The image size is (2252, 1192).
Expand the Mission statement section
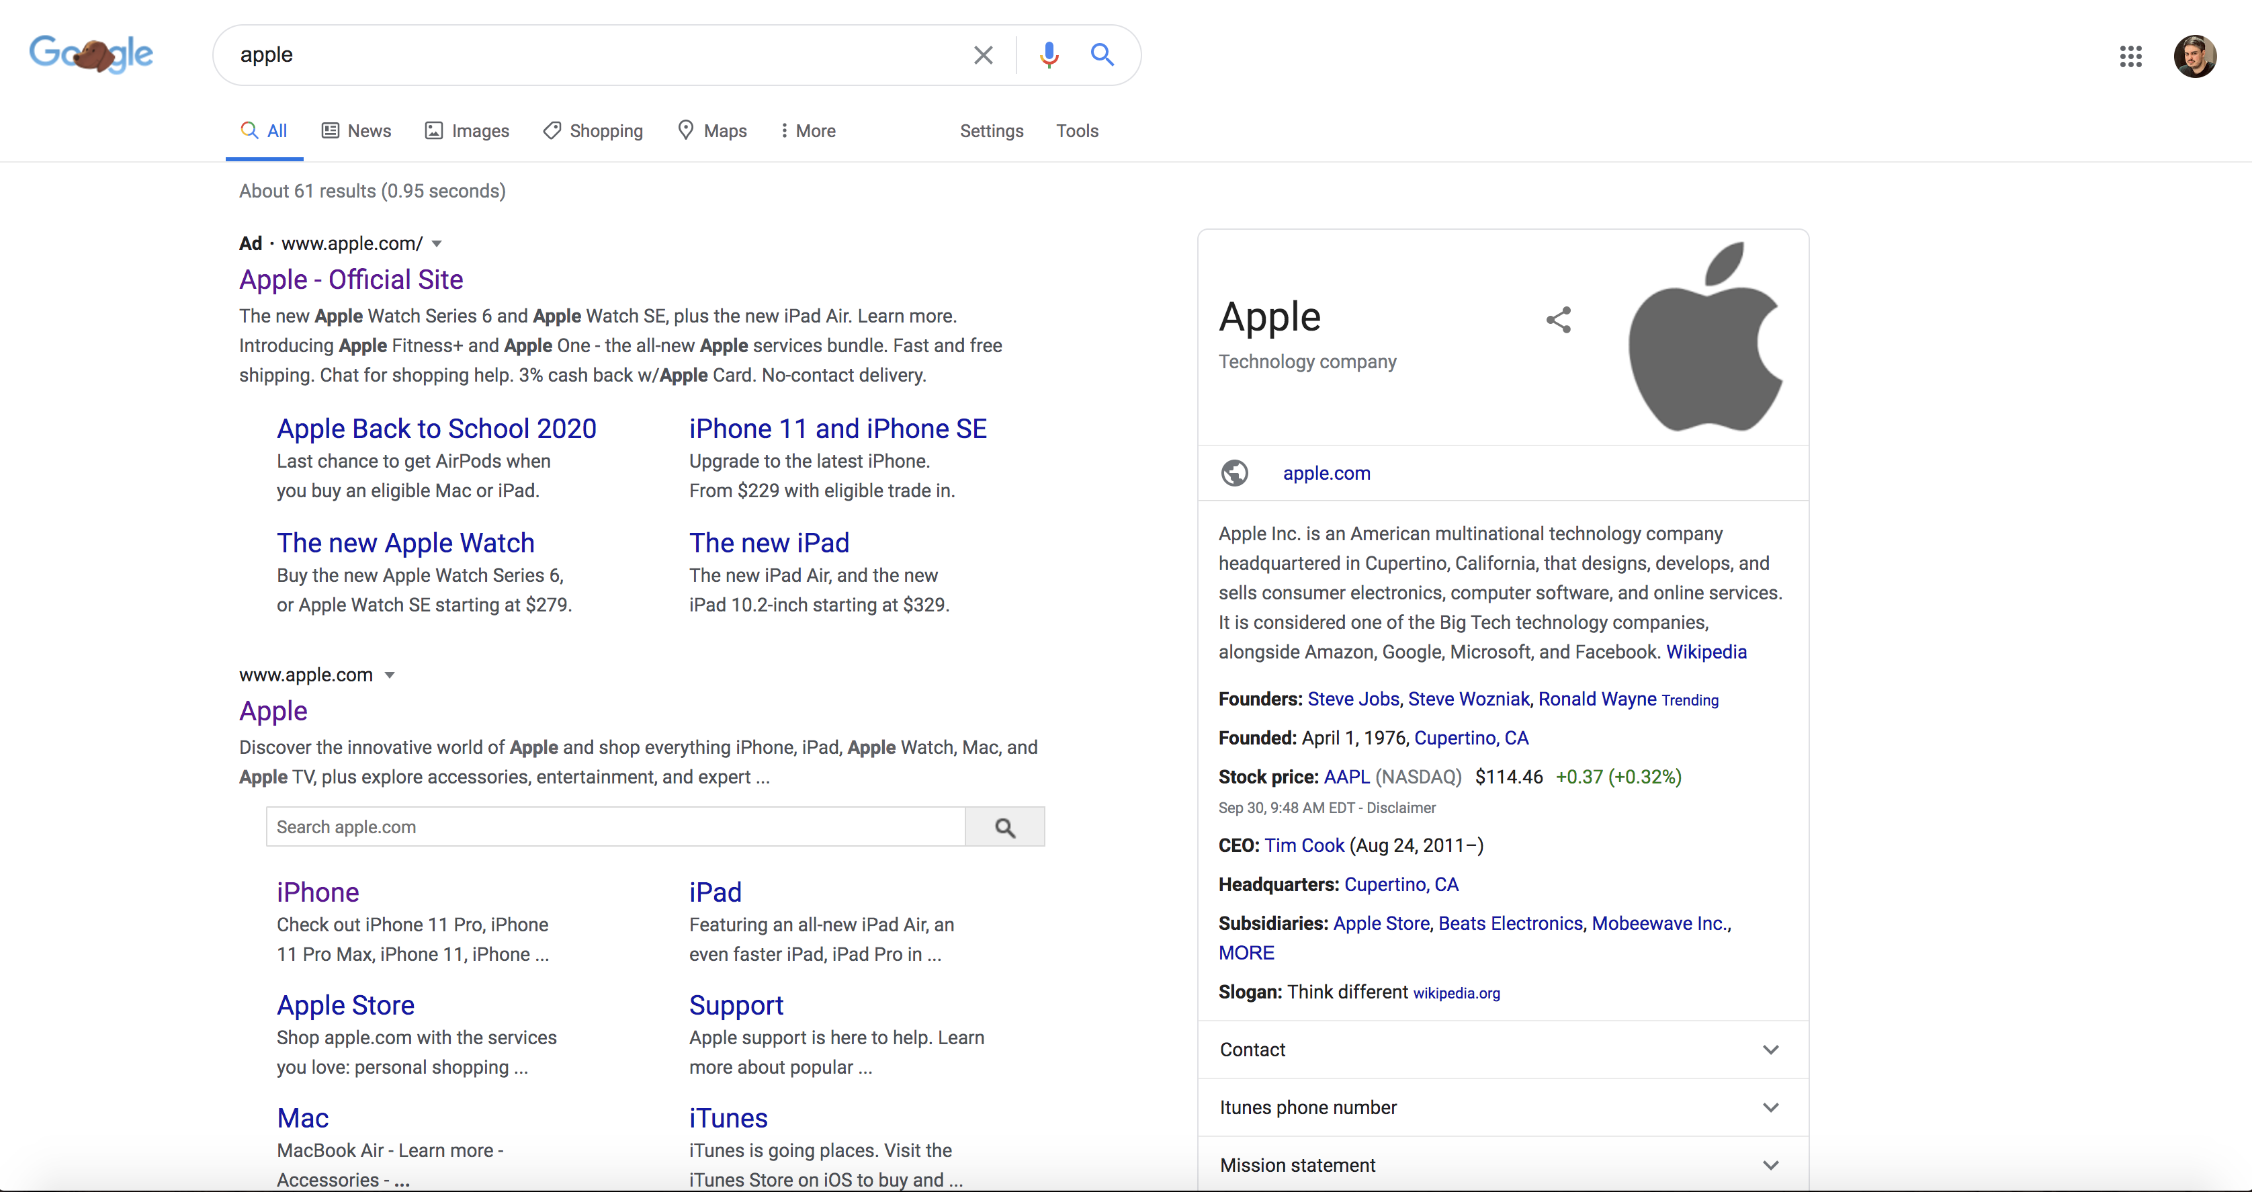(x=1503, y=1165)
